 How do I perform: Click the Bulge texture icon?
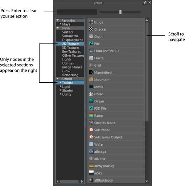[91, 22]
